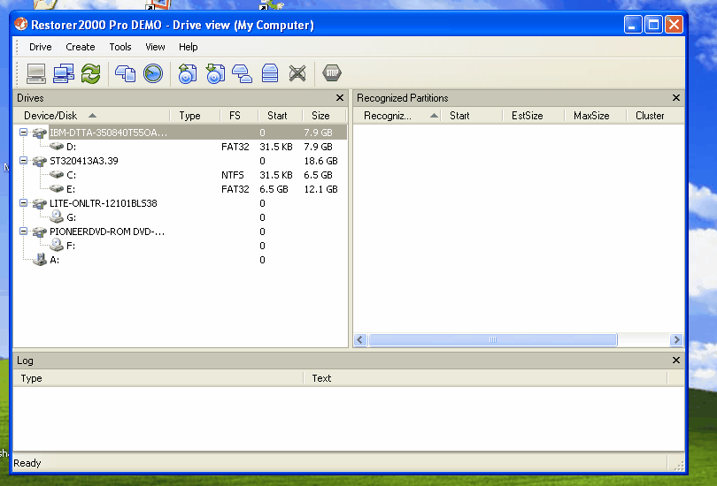The image size is (717, 486).
Task: Click the MaxSize column header
Action: point(596,116)
